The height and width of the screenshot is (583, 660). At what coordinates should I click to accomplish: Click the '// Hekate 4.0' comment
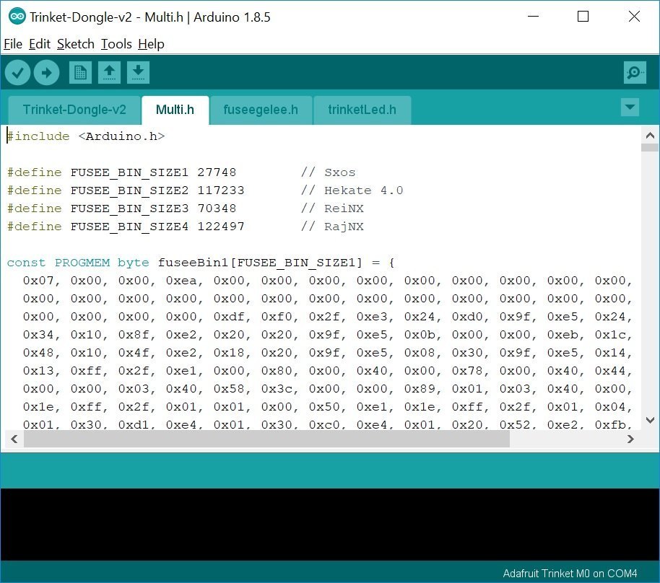pos(352,190)
